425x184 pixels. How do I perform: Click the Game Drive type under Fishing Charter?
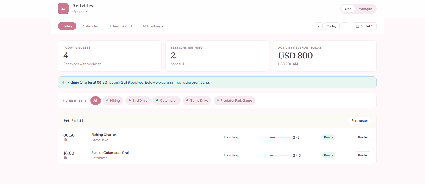point(100,140)
